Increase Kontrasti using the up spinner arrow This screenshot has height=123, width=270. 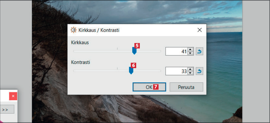pos(190,69)
